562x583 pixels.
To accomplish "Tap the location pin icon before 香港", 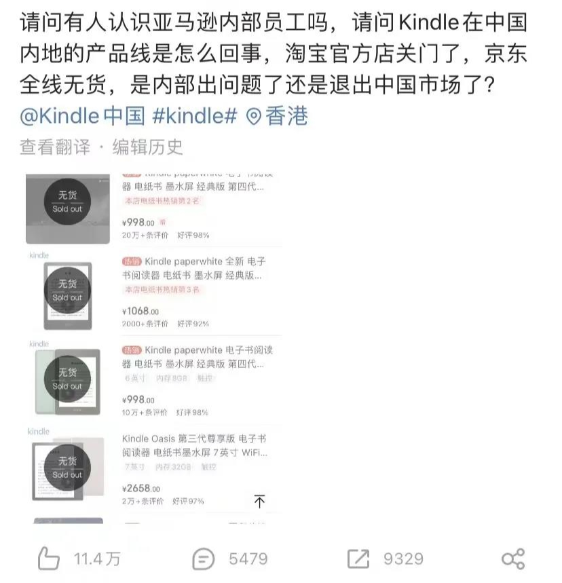I will point(254,117).
